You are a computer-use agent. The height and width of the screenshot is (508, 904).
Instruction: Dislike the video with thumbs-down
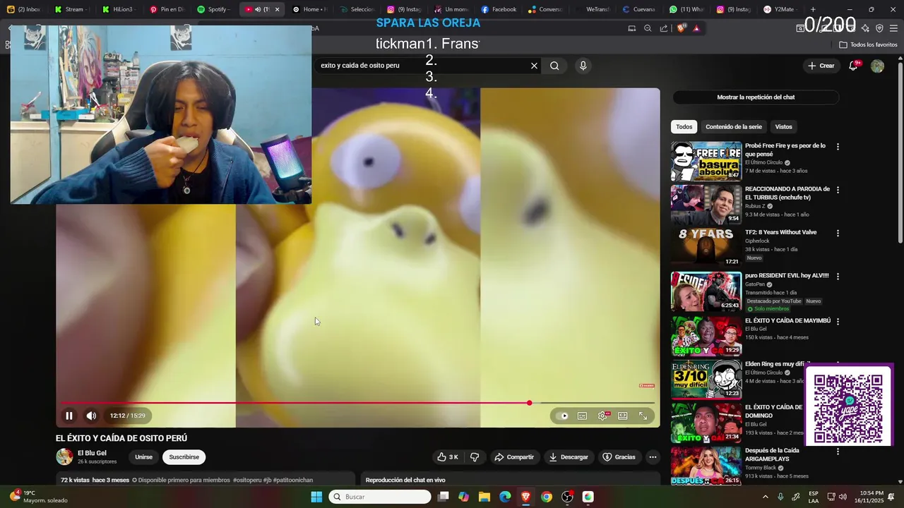pyautogui.click(x=475, y=457)
